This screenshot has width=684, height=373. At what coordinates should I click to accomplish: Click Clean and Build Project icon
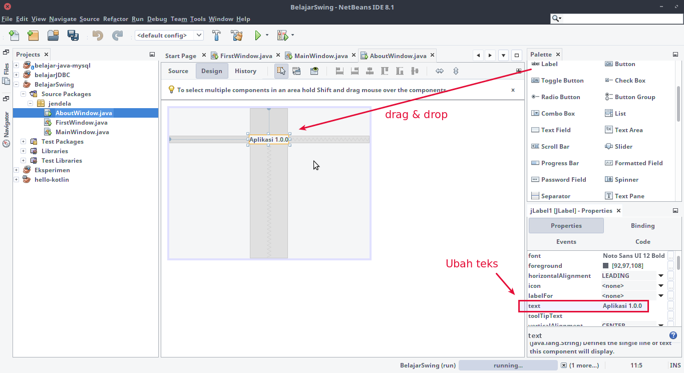pos(236,36)
